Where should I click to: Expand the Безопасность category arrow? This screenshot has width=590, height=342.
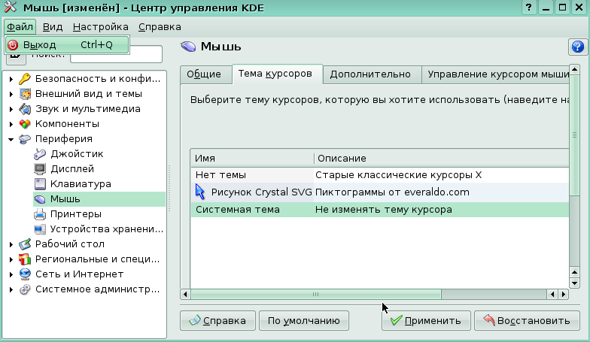point(11,79)
